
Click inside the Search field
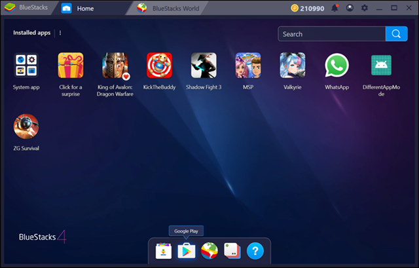pos(332,33)
